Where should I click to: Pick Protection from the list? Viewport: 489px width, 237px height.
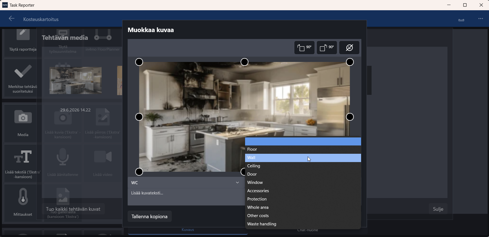(x=303, y=199)
